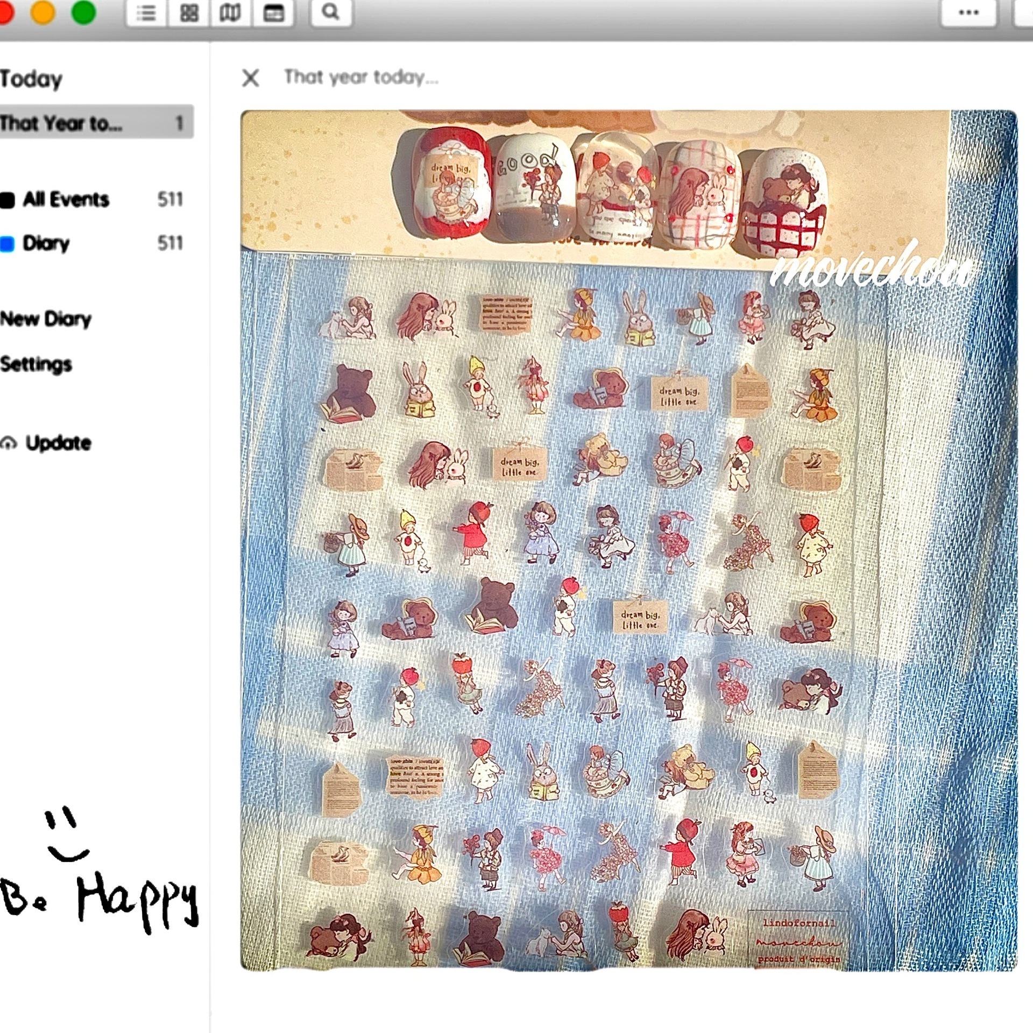1033x1033 pixels.
Task: Open calendar view from toolbar
Action: (x=273, y=12)
